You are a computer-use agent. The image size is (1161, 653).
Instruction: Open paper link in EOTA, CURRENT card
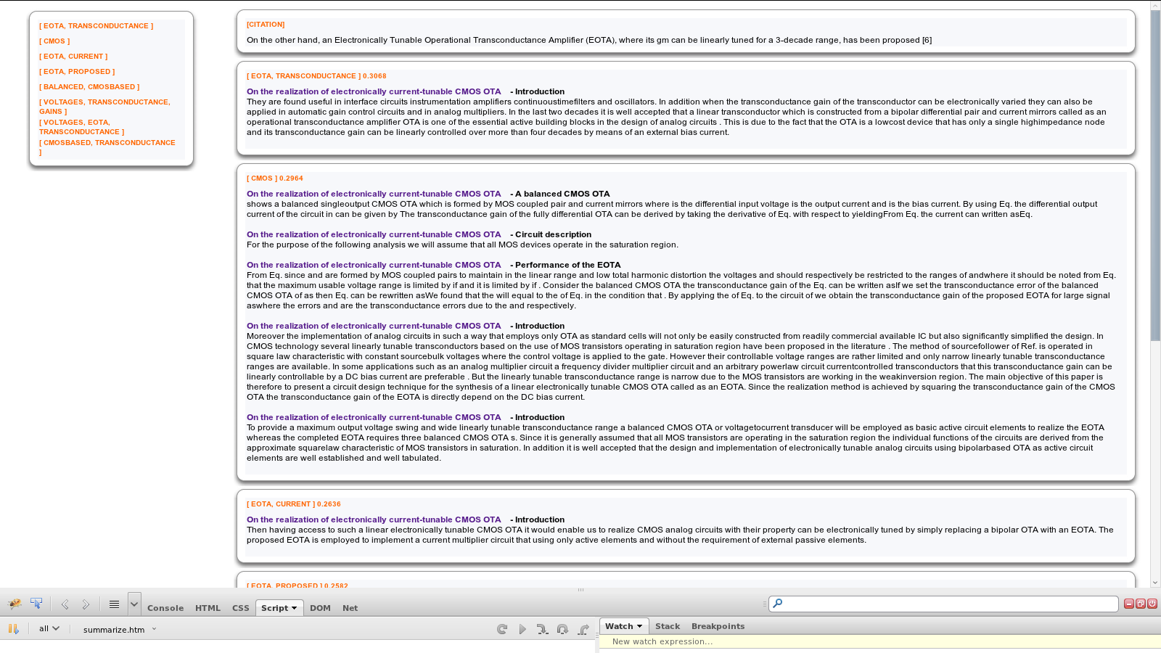[374, 519]
